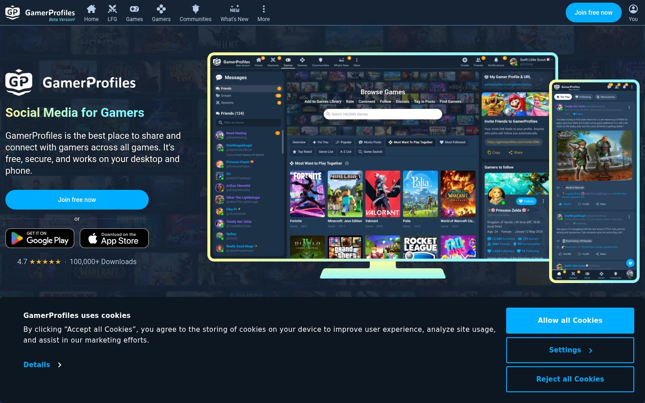Viewport: 645px width, 403px height.
Task: Click the Minecraft cover in the preview
Action: (x=345, y=194)
